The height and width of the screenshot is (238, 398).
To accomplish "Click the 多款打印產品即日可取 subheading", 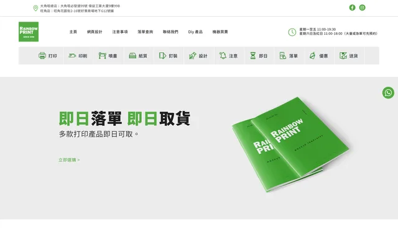I will click(99, 134).
